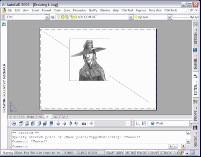201x157 pixels.
Task: Switch to the A3 layout tab
Action: pyautogui.click(x=64, y=117)
